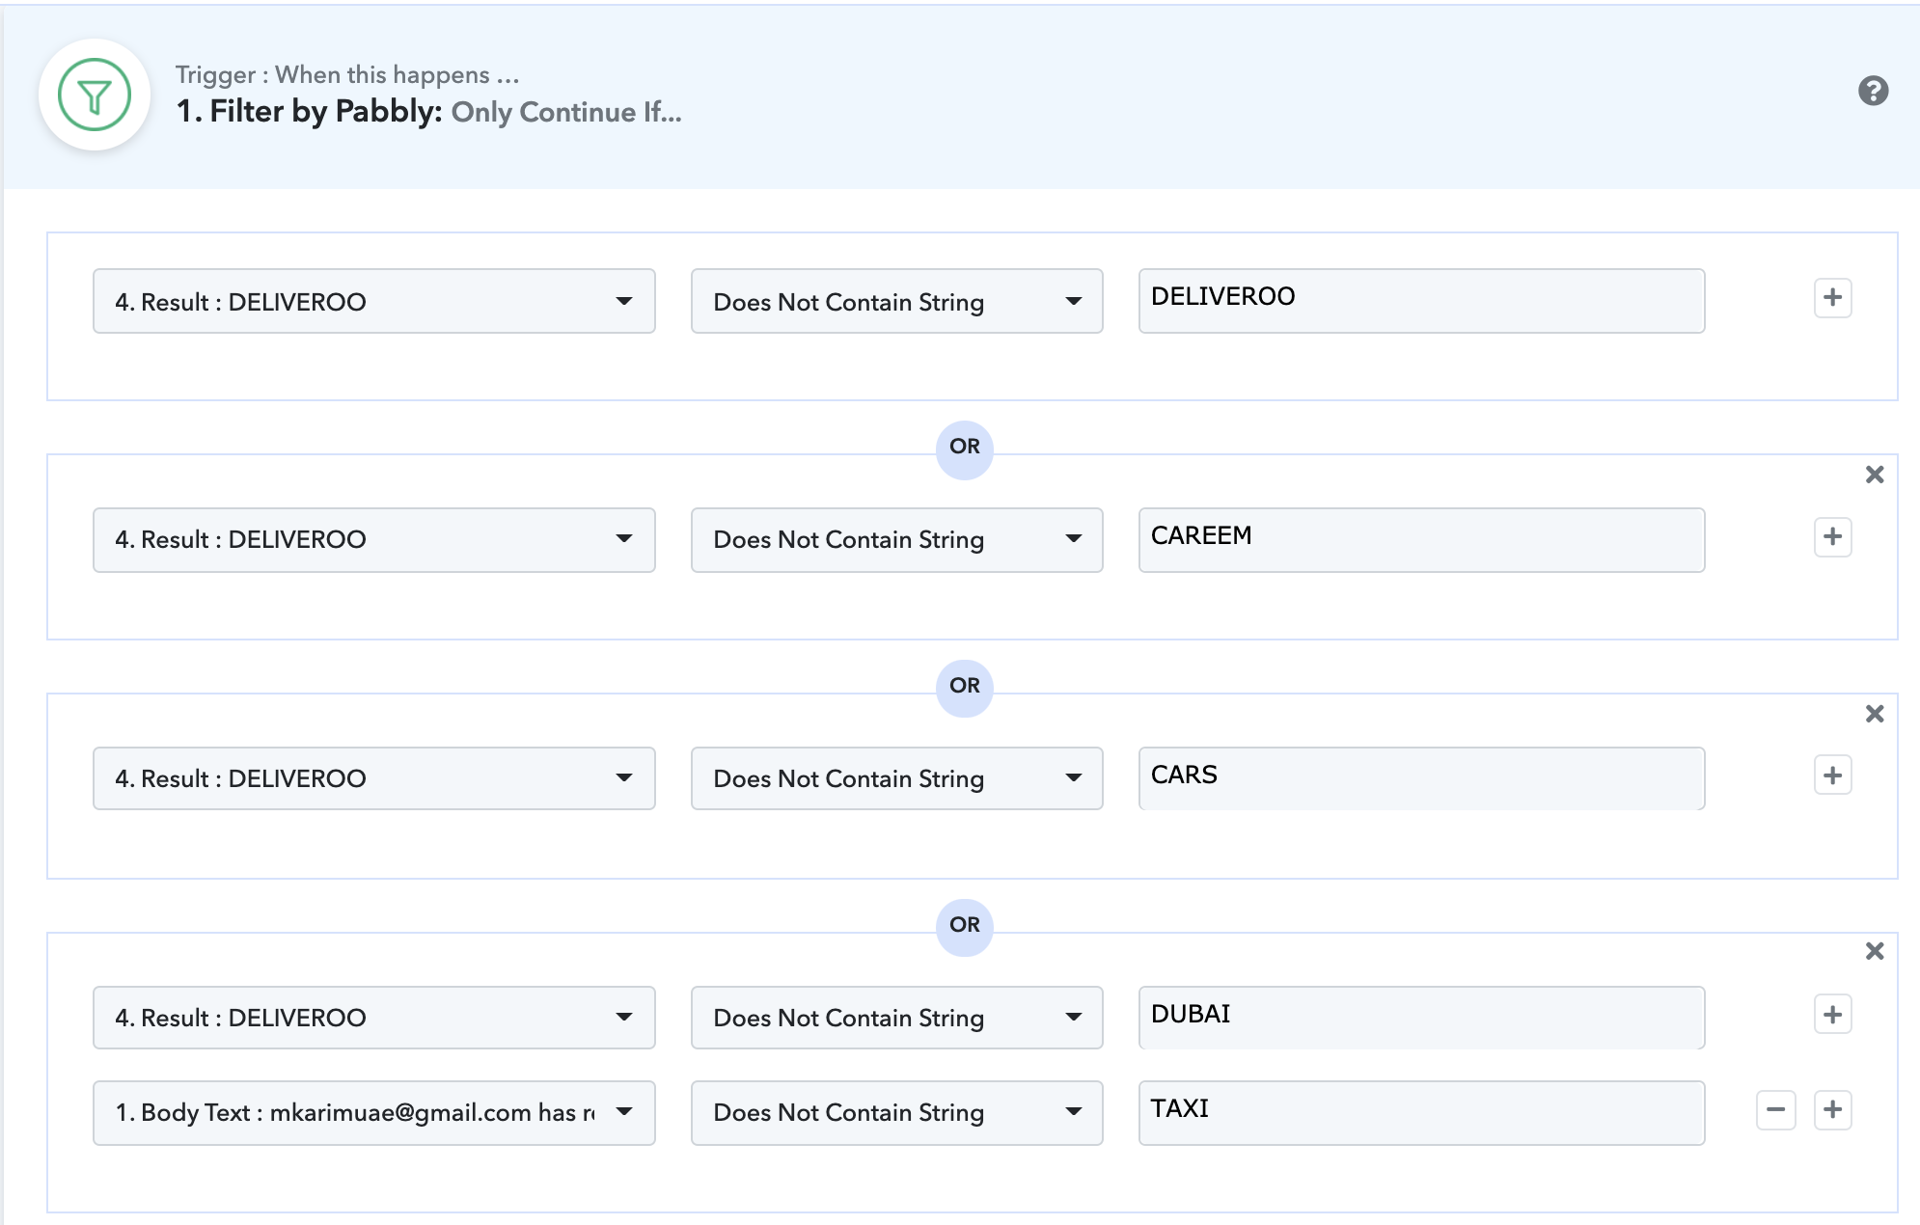Open the help question mark icon
Viewport: 1920px width, 1225px height.
click(1873, 91)
